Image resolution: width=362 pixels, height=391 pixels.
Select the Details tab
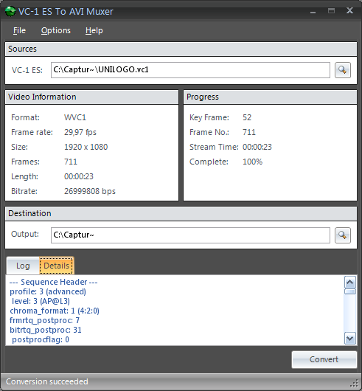point(56,266)
